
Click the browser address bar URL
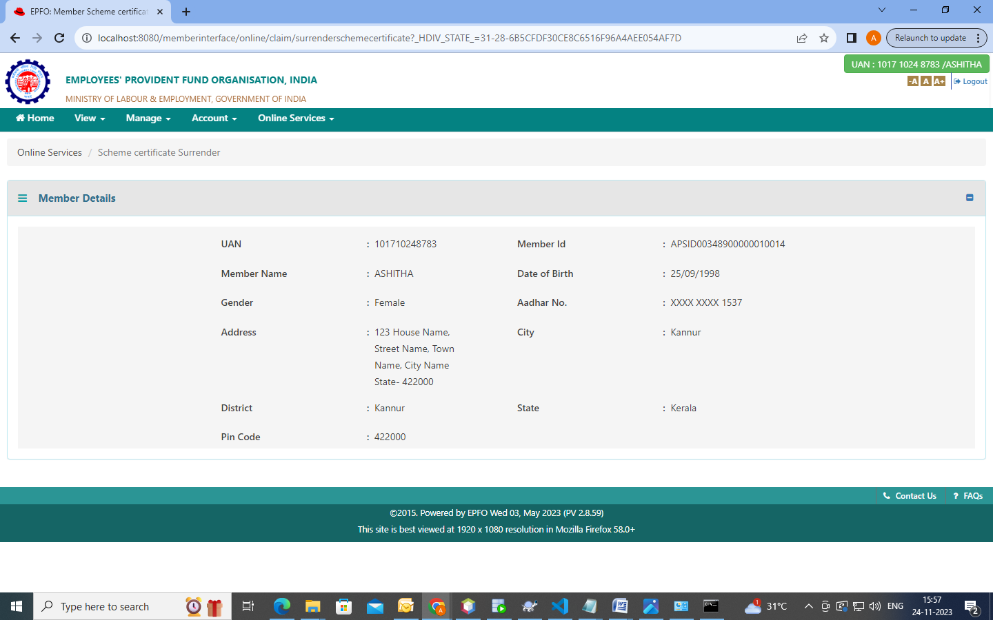tap(390, 38)
